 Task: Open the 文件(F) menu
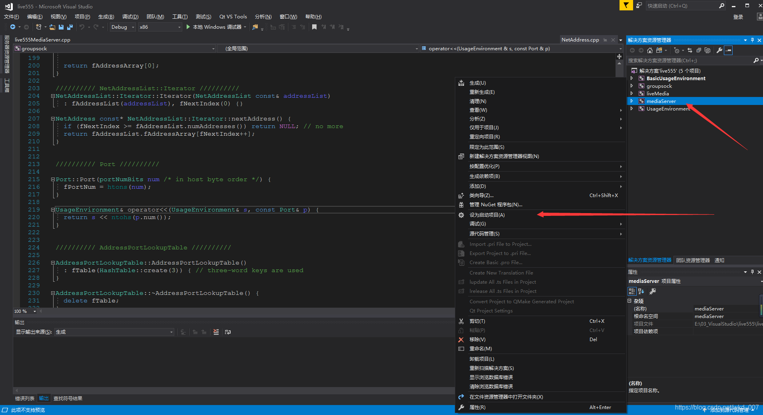coord(11,16)
